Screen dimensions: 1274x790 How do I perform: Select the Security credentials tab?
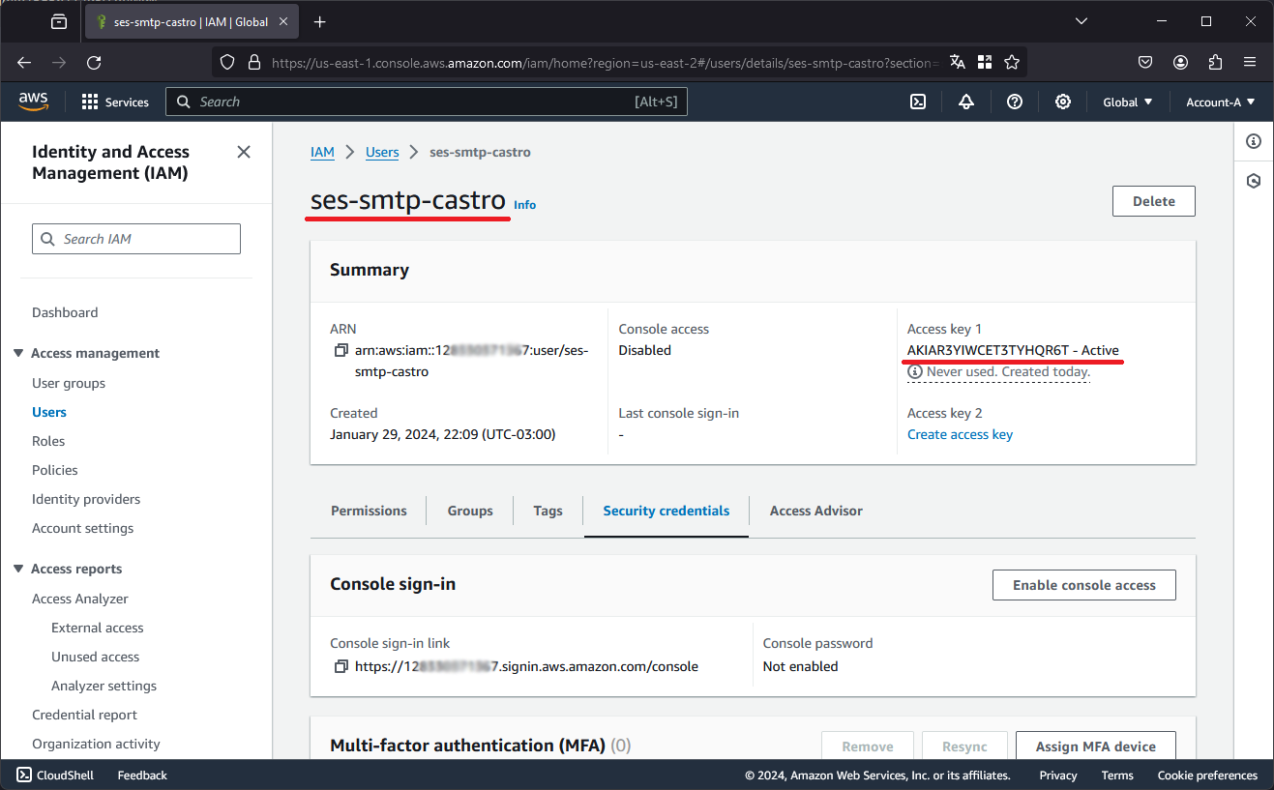click(667, 511)
